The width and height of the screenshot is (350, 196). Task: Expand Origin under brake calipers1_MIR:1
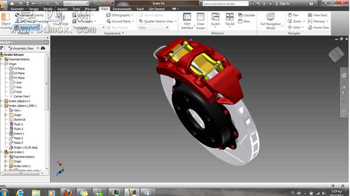[5, 115]
